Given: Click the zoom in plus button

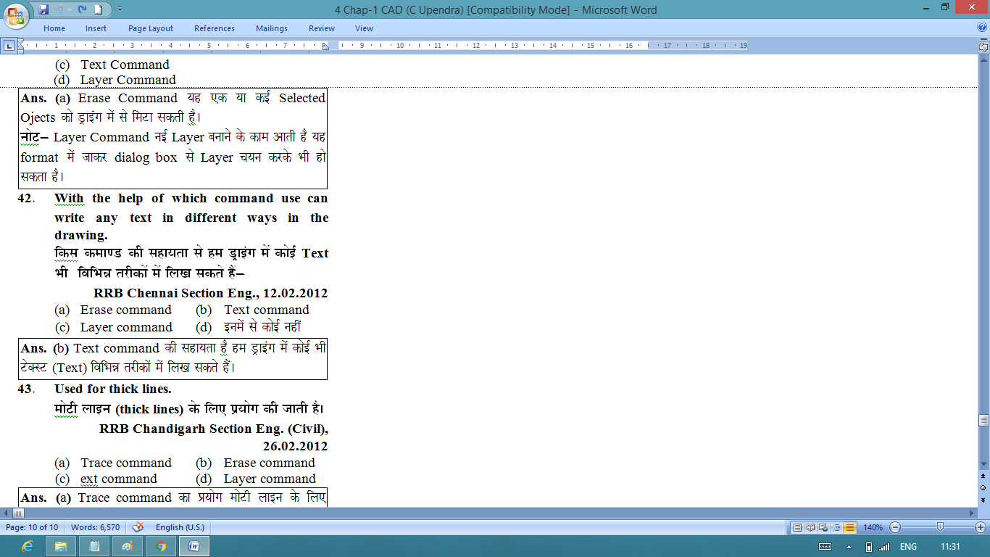Looking at the screenshot, I should tap(981, 527).
